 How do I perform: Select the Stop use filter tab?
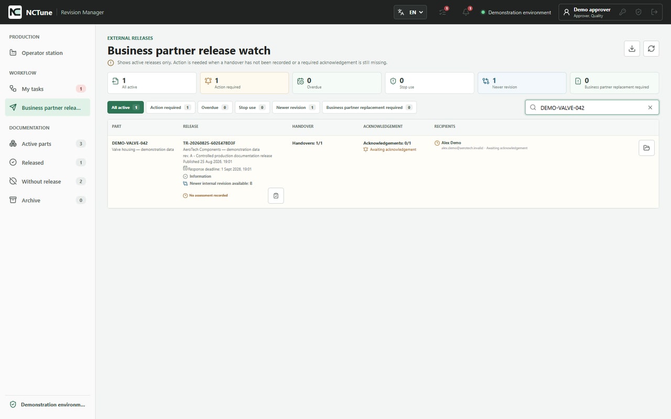click(252, 107)
